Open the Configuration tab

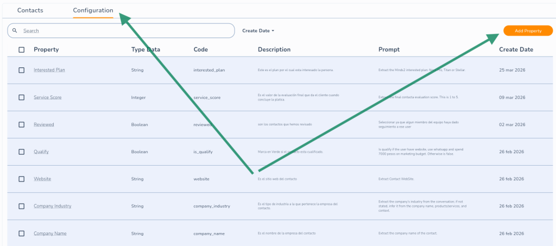click(x=93, y=10)
